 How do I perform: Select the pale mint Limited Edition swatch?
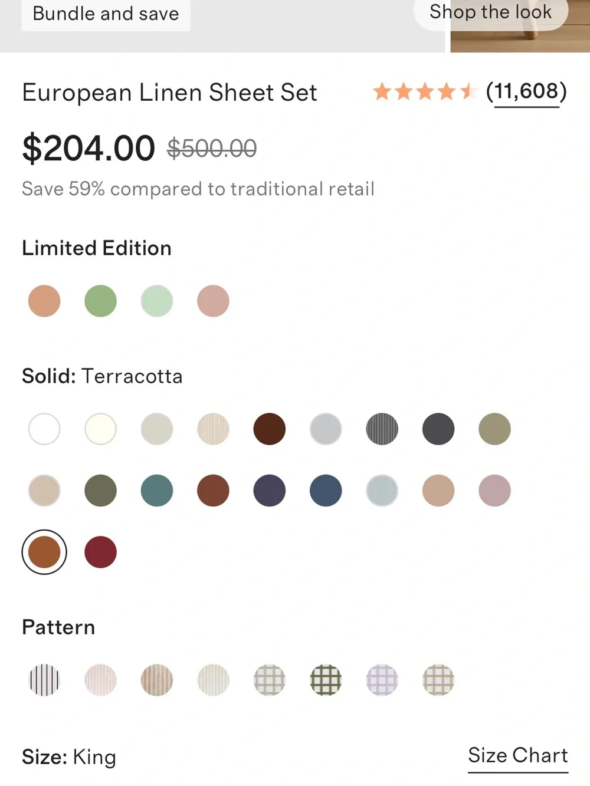tap(157, 301)
